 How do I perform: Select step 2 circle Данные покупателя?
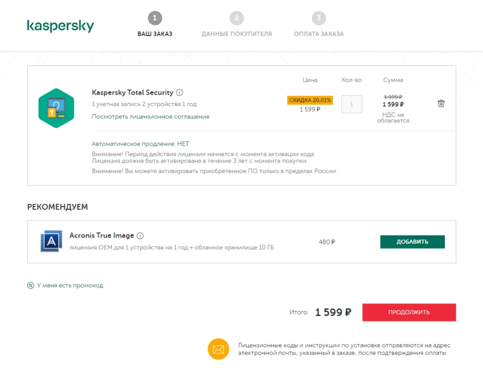tap(237, 18)
